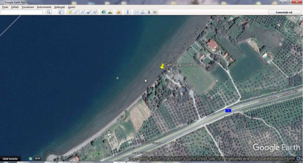Image resolution: width=303 pixels, height=163 pixels.
Task: Click the Conectați-vă sign-in button
Action: pos(284,12)
